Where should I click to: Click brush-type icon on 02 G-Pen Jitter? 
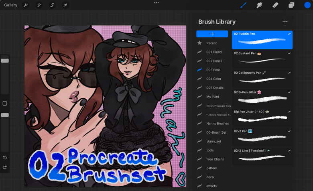[289, 92]
